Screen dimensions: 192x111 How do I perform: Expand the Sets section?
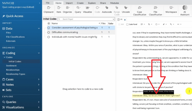[39, 90]
